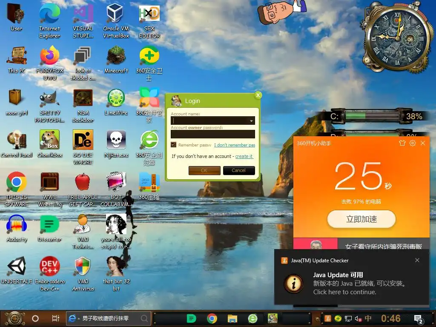Open the steampunk Start button

coord(15,318)
